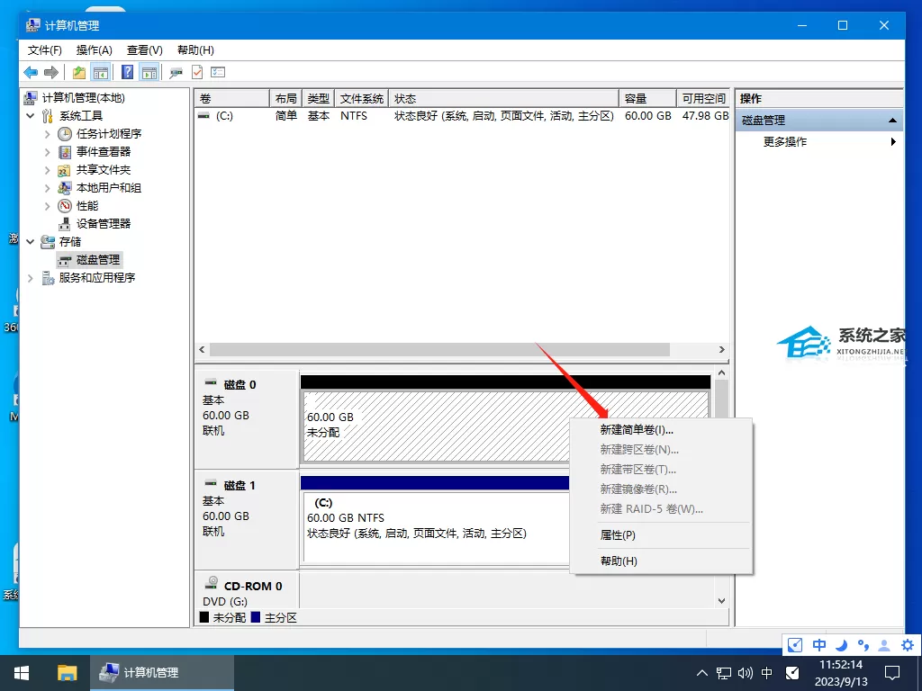Sort by the 文件系统 column header
Image resolution: width=922 pixels, height=691 pixels.
click(362, 98)
